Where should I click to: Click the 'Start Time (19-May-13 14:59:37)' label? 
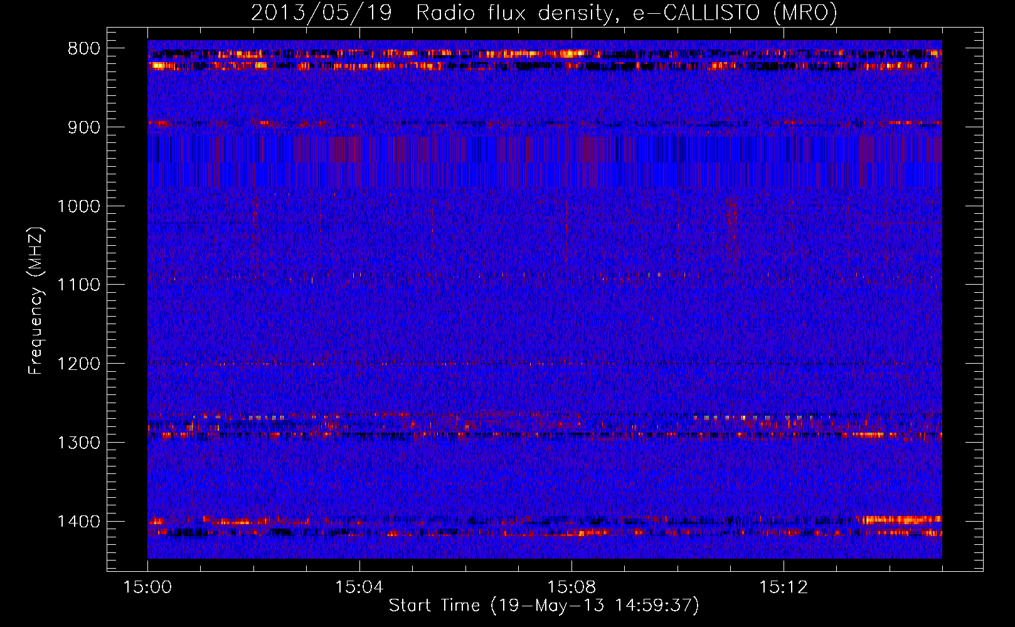[x=544, y=606]
